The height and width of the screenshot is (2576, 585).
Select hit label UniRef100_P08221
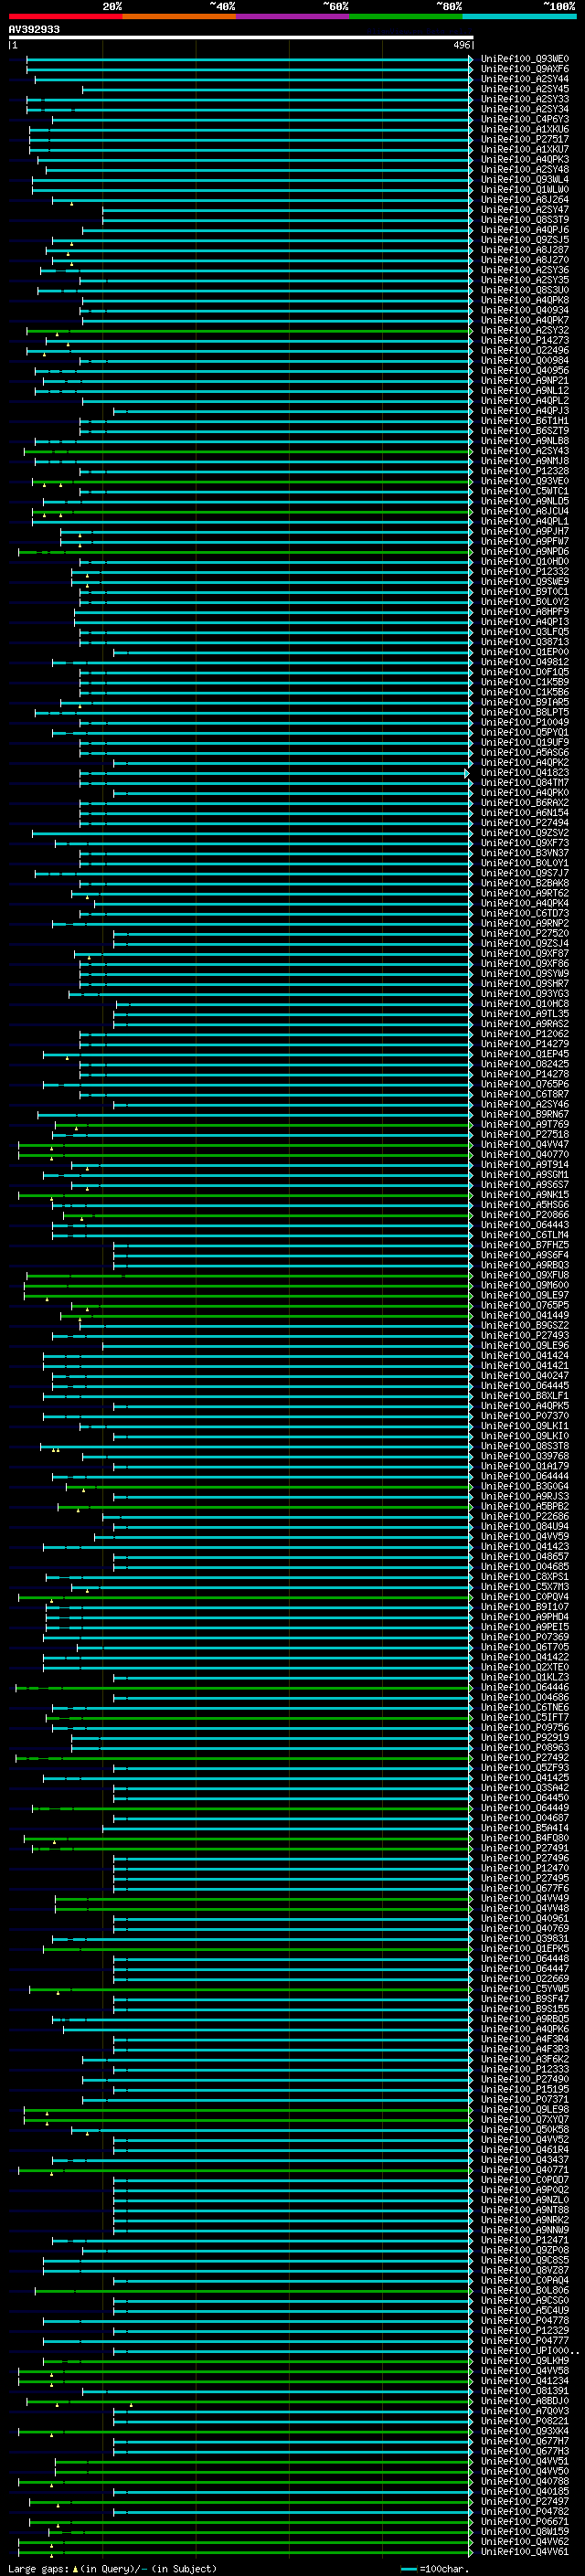point(525,2421)
